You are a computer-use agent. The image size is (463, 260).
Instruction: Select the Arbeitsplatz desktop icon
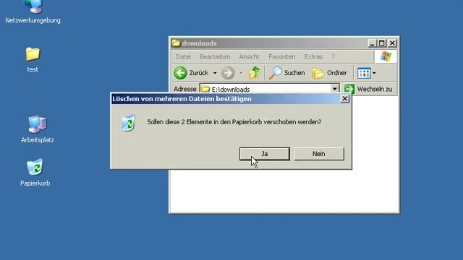point(37,130)
